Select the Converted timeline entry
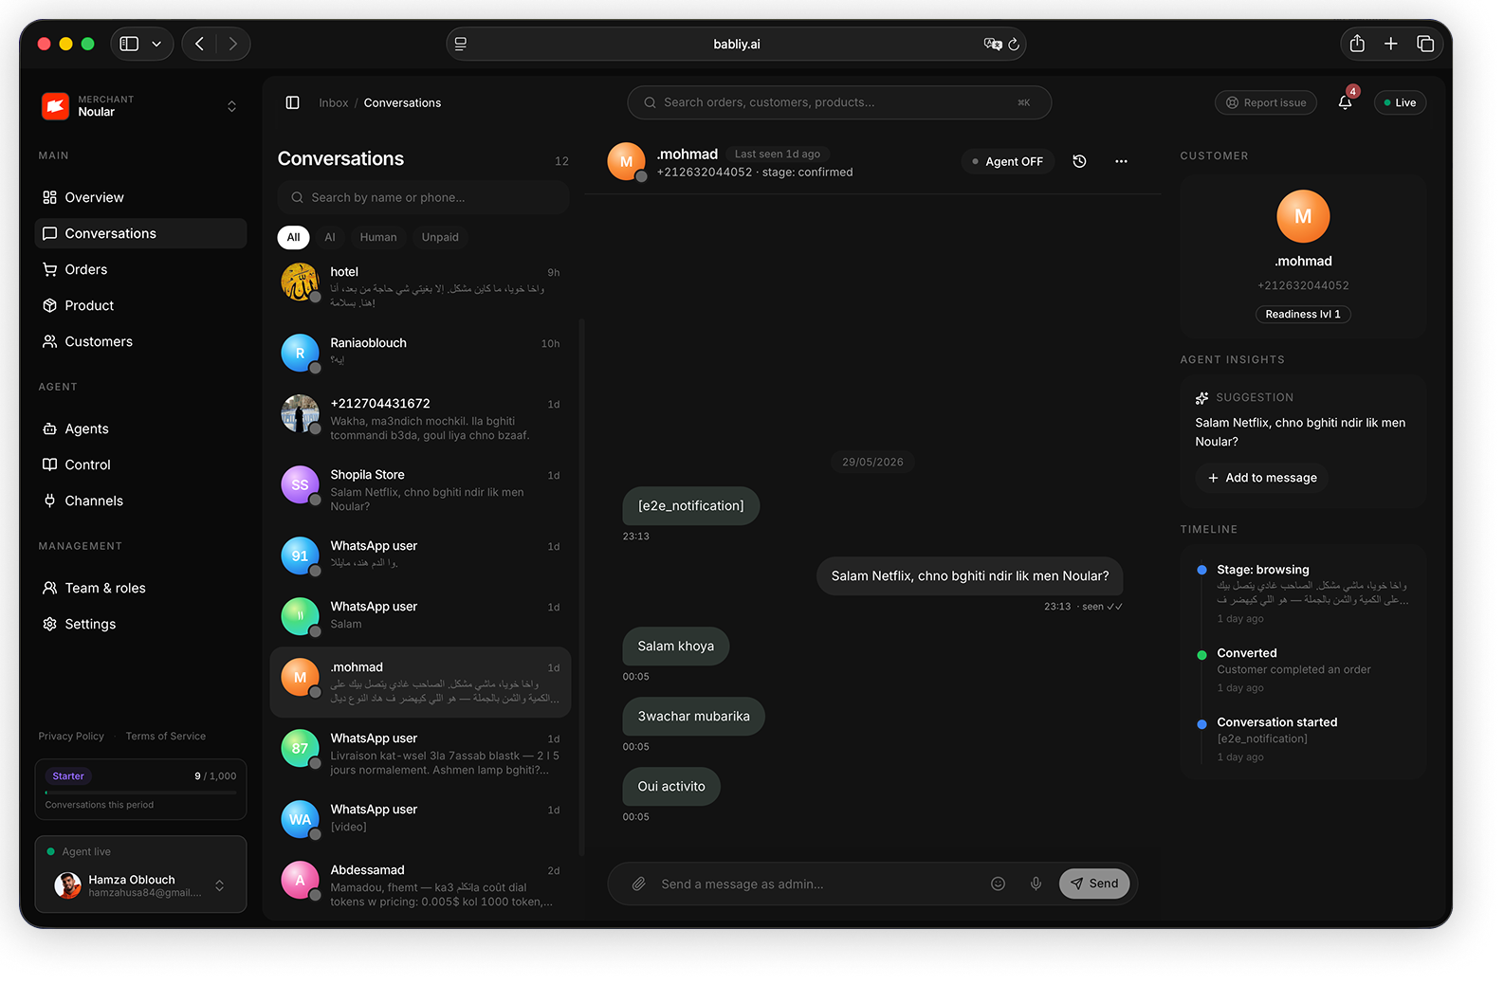The image size is (1504, 984). 1304,669
